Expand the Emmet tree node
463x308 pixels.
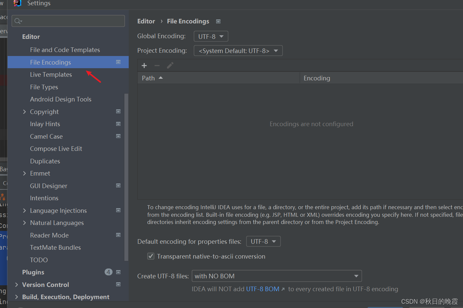[x=24, y=173]
